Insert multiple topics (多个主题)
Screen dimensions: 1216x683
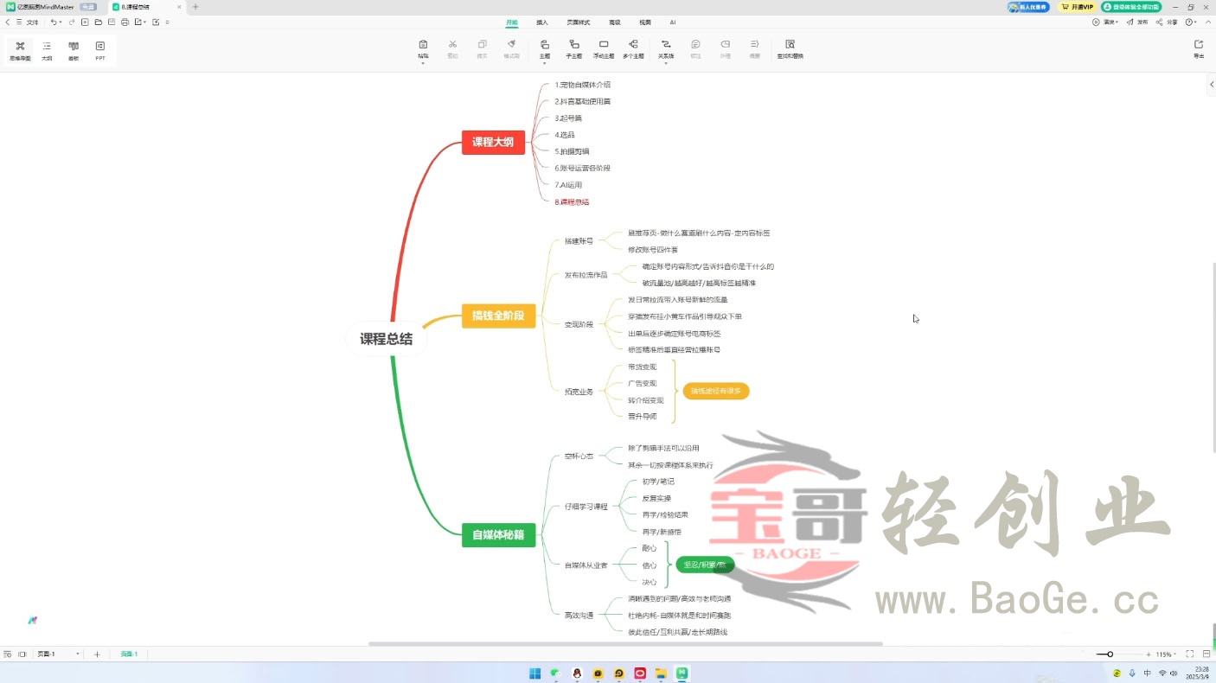click(633, 48)
